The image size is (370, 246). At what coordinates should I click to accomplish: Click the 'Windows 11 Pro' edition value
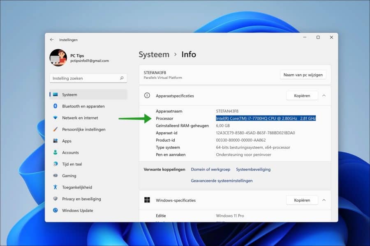click(x=230, y=216)
